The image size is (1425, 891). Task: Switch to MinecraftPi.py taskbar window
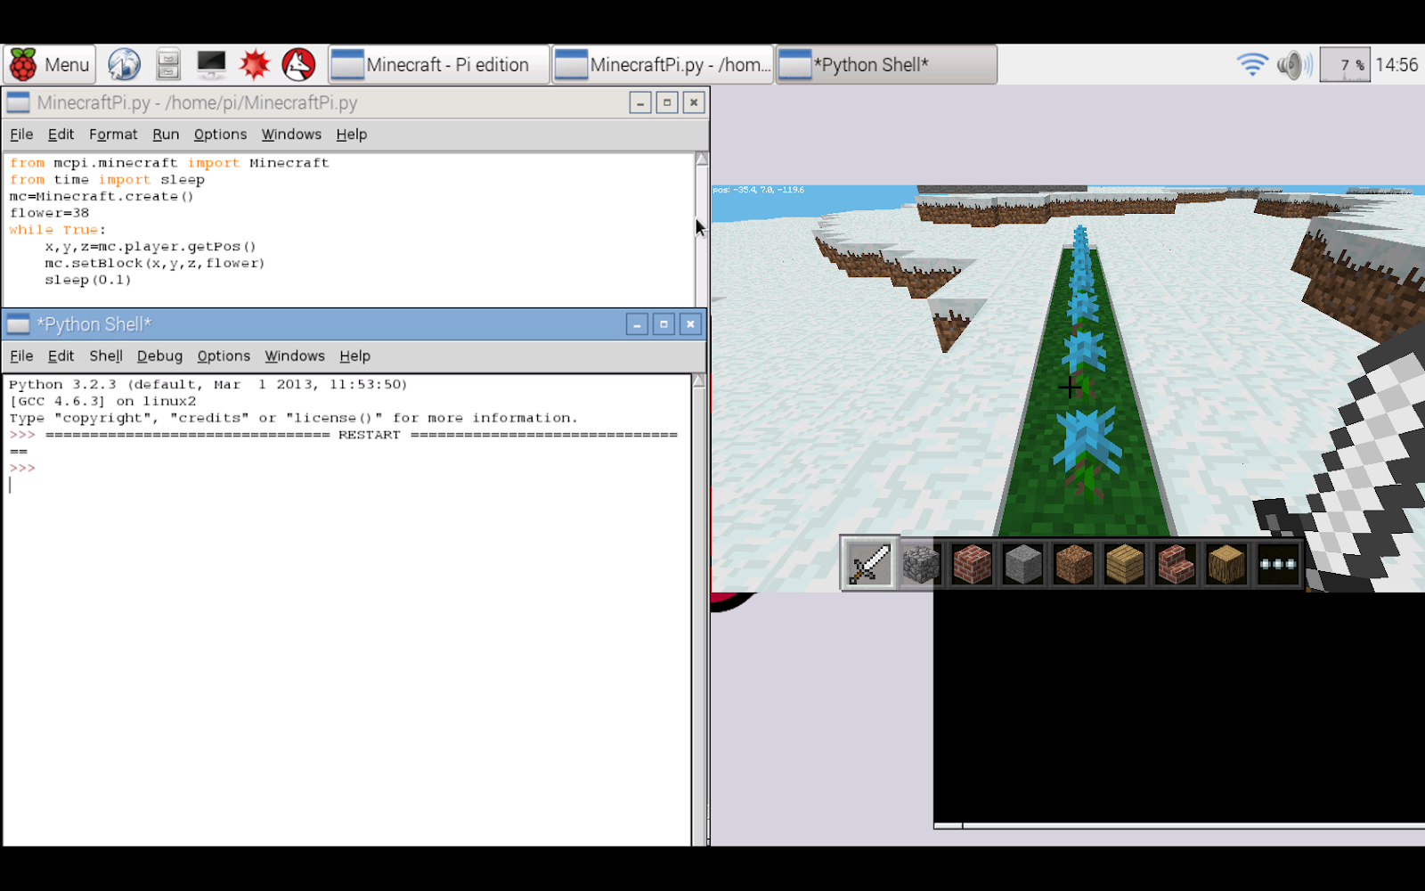(x=663, y=65)
